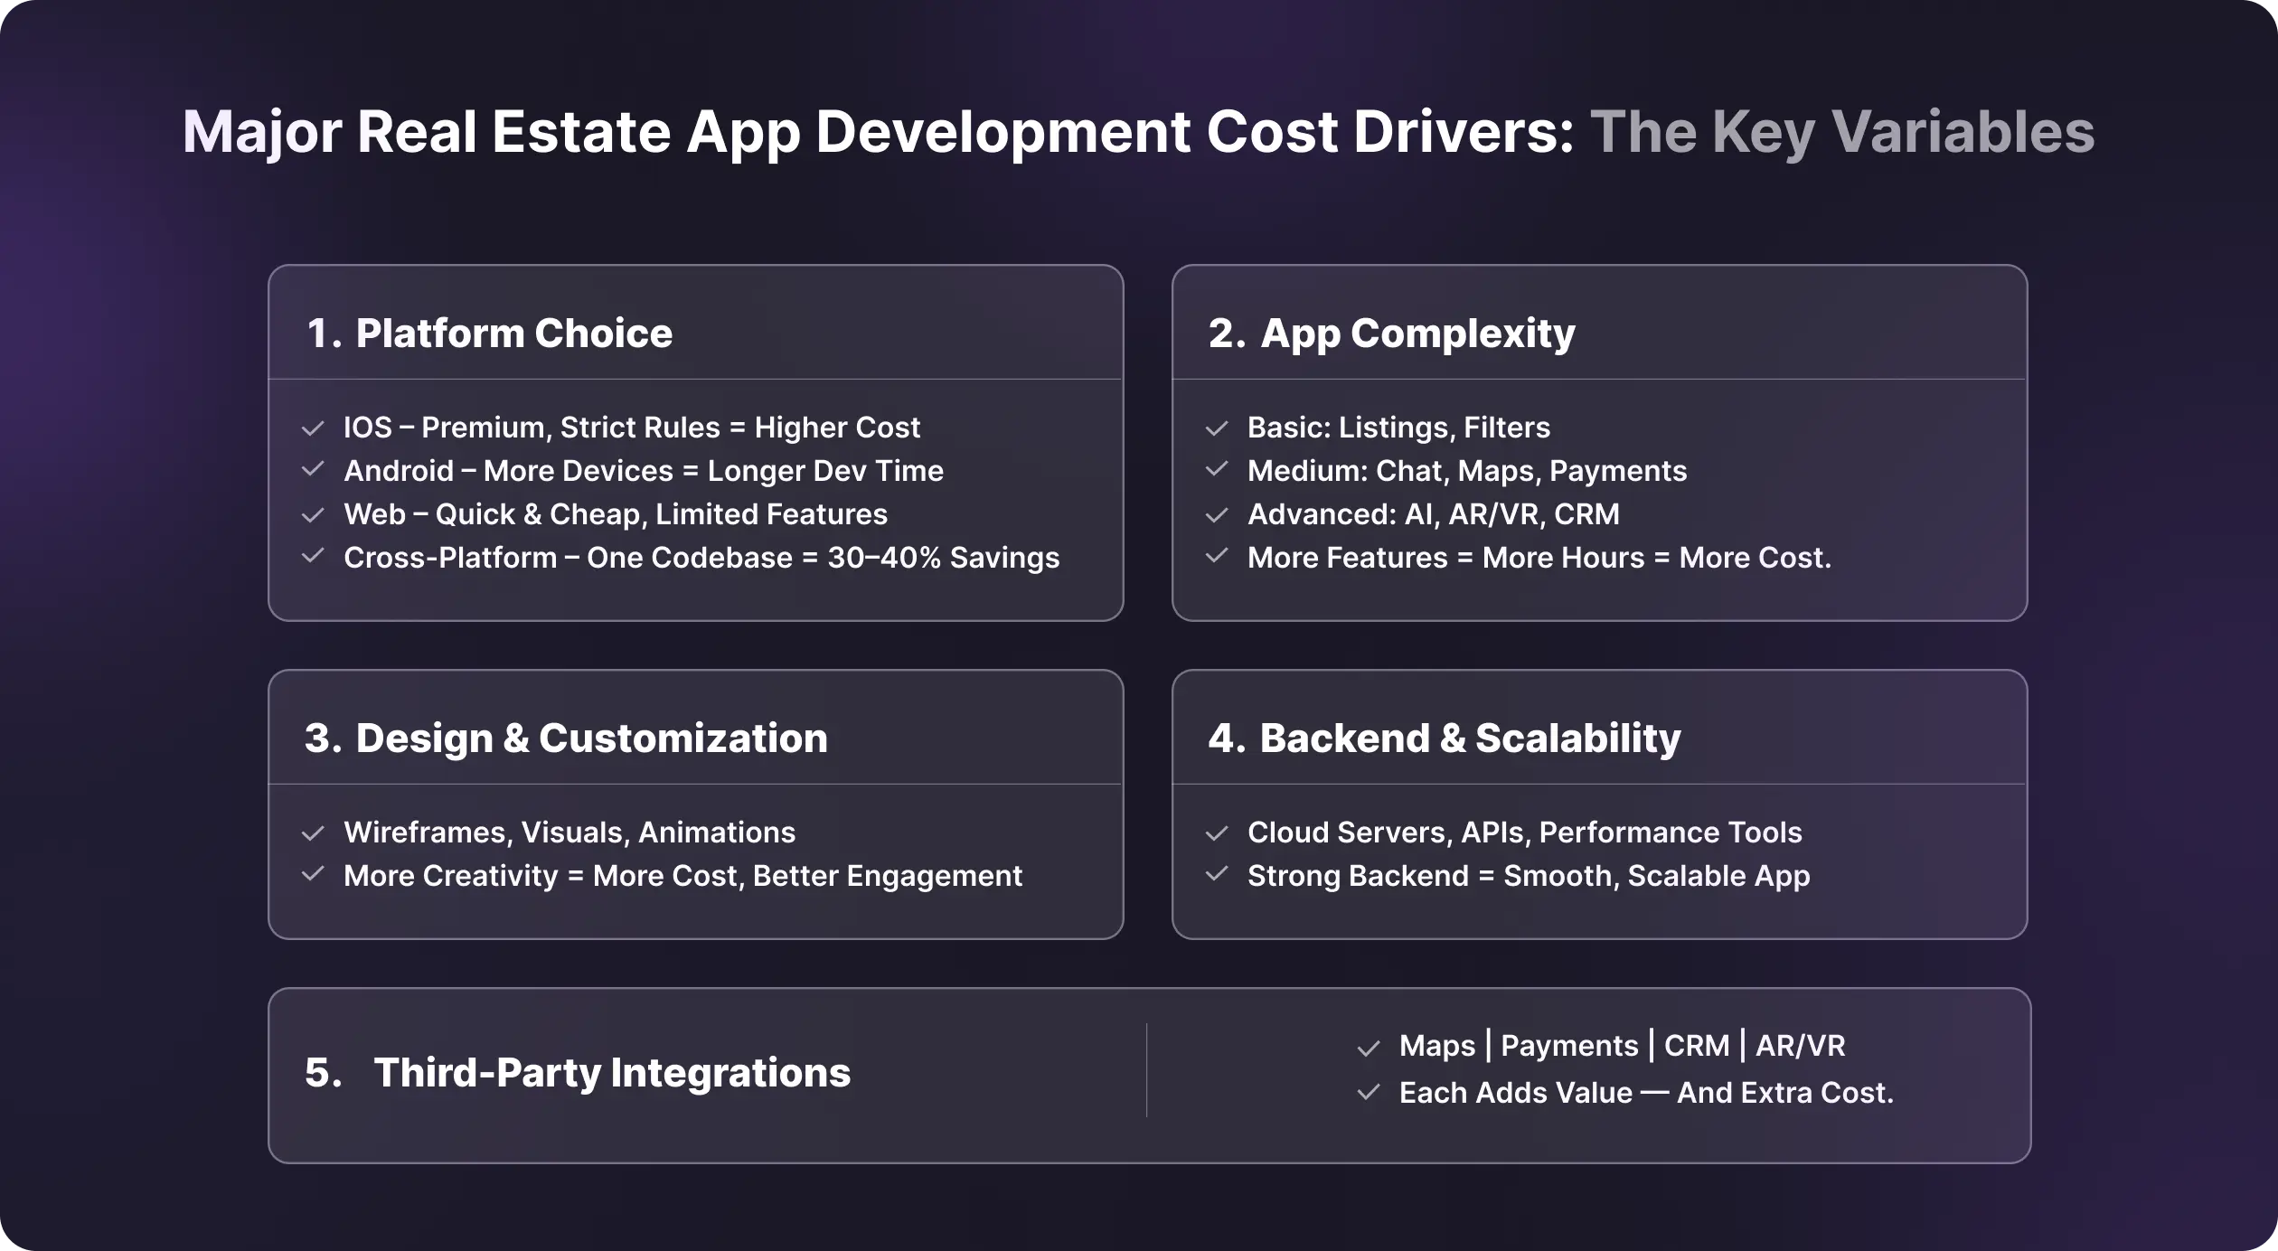Open the Third-Party Integrations section
Screen dimensions: 2278x1251
611,1073
